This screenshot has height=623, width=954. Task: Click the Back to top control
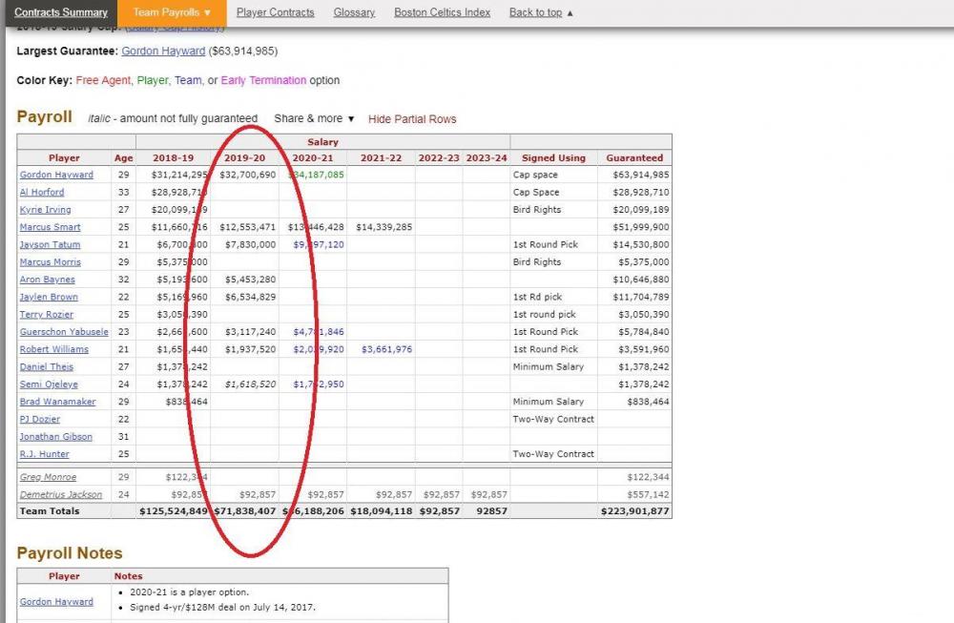point(536,12)
